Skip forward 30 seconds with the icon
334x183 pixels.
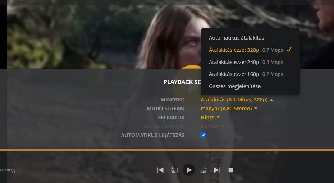pos(203,170)
